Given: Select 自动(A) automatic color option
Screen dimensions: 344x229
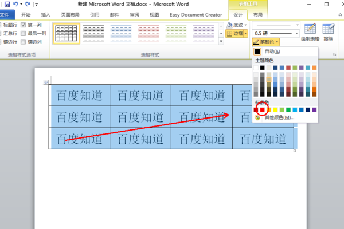Looking at the screenshot, I should [x=272, y=52].
